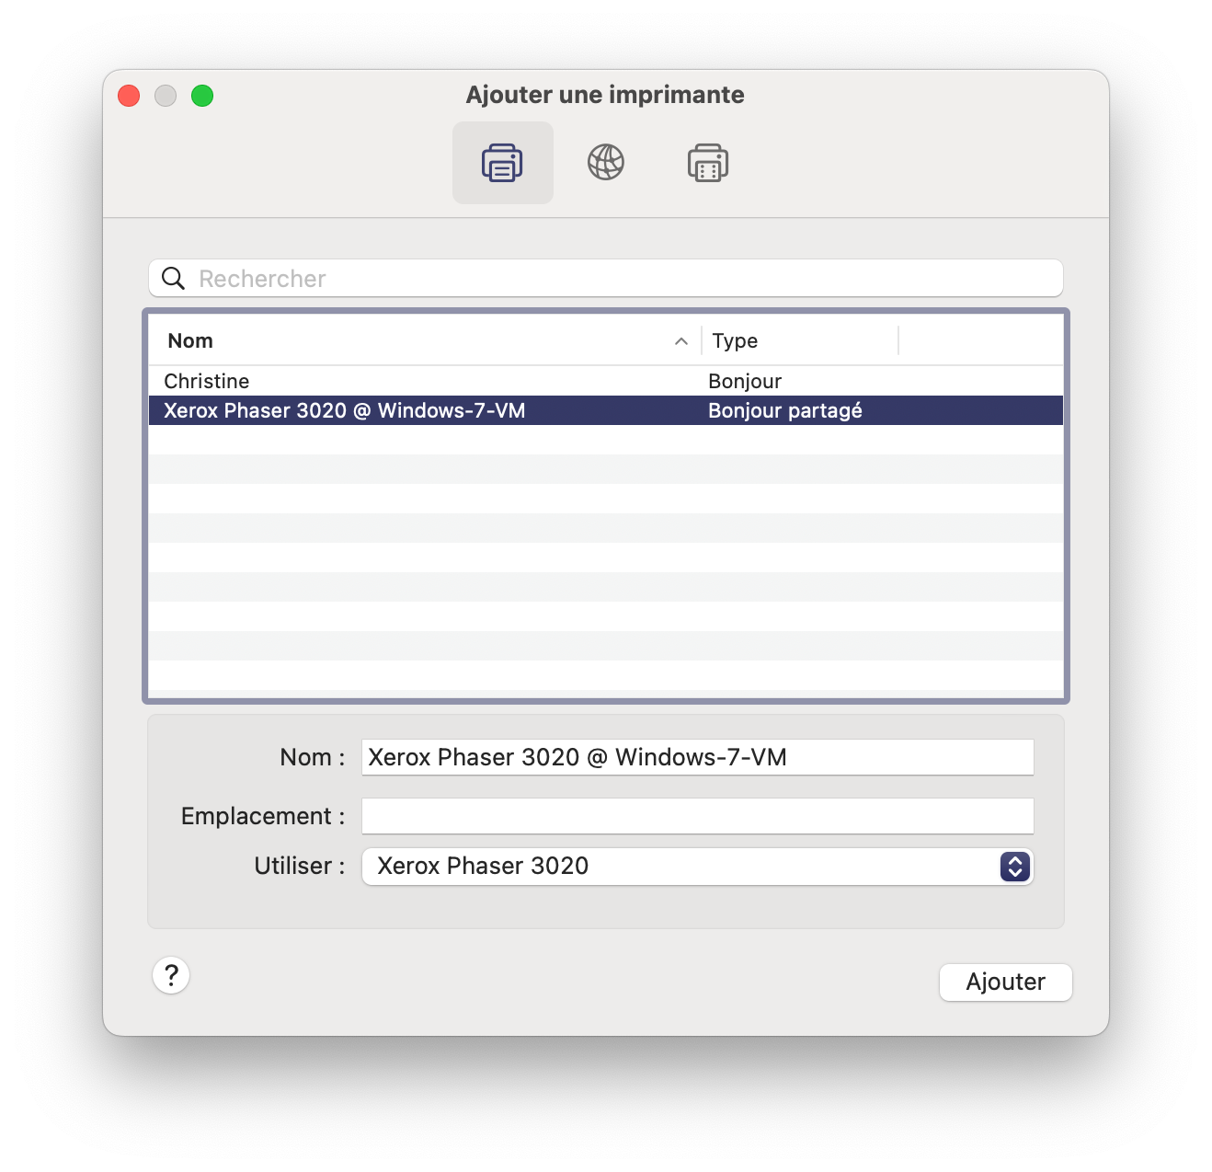Click the Utiliser dropdown stepper arrows

click(1015, 867)
